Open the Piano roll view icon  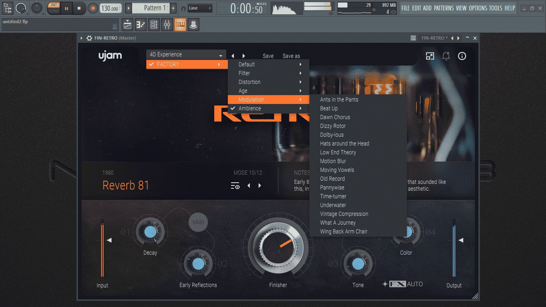(x=141, y=25)
